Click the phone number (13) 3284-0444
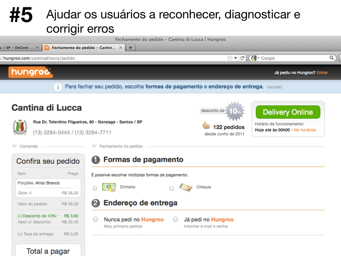 point(51,132)
